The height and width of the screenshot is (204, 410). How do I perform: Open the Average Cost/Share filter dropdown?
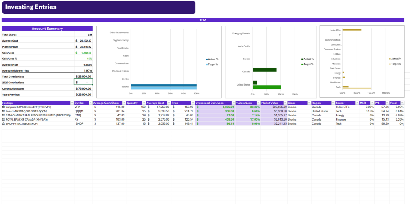(x=124, y=103)
